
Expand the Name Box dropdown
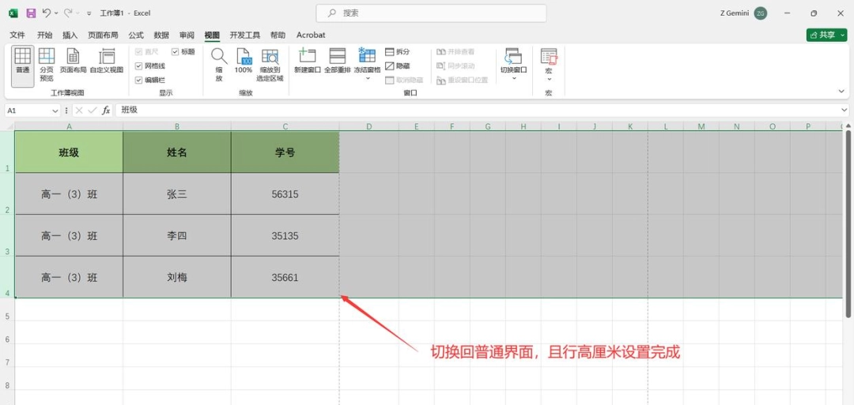(x=55, y=111)
